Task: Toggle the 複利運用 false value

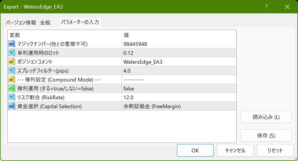Action: (x=129, y=88)
